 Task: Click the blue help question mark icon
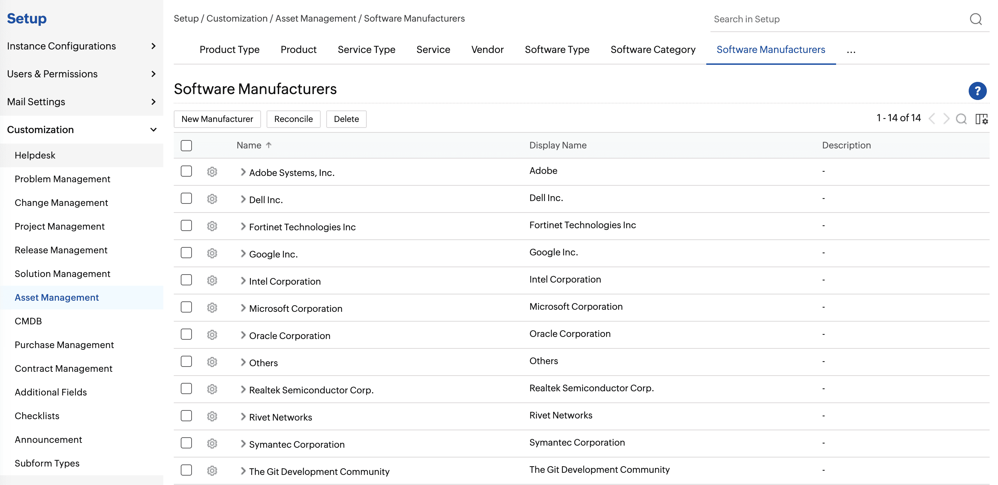click(x=977, y=91)
